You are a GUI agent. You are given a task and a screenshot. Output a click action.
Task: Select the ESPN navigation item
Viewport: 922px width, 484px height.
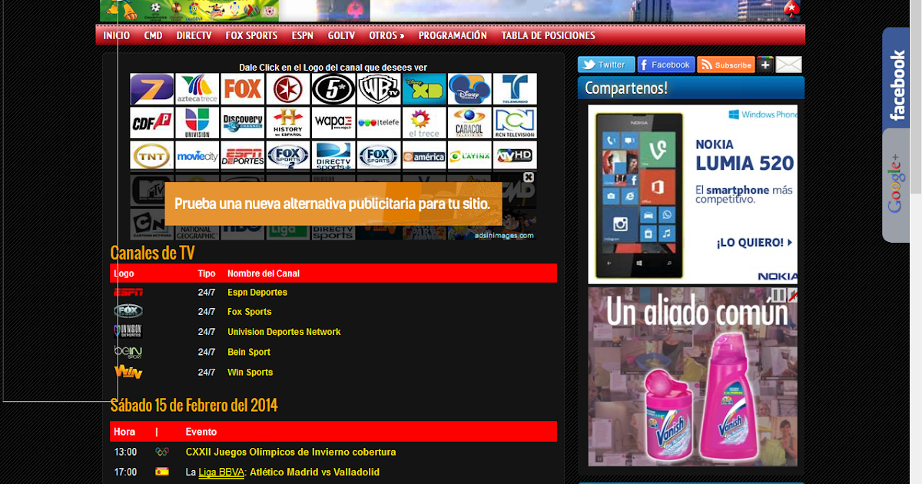coord(302,35)
